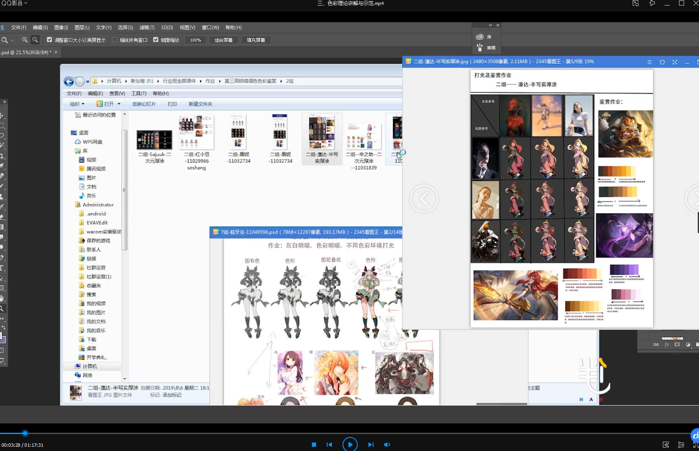Image resolution: width=699 pixels, height=451 pixels.
Task: Click the zoom in magnifier icon
Action: click(25, 40)
